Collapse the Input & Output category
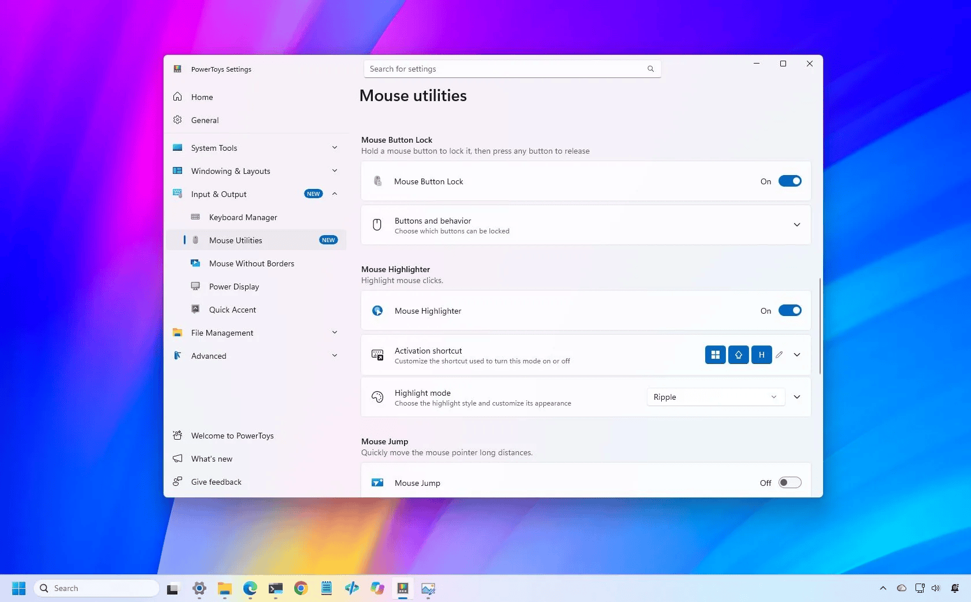971x602 pixels. (256, 194)
